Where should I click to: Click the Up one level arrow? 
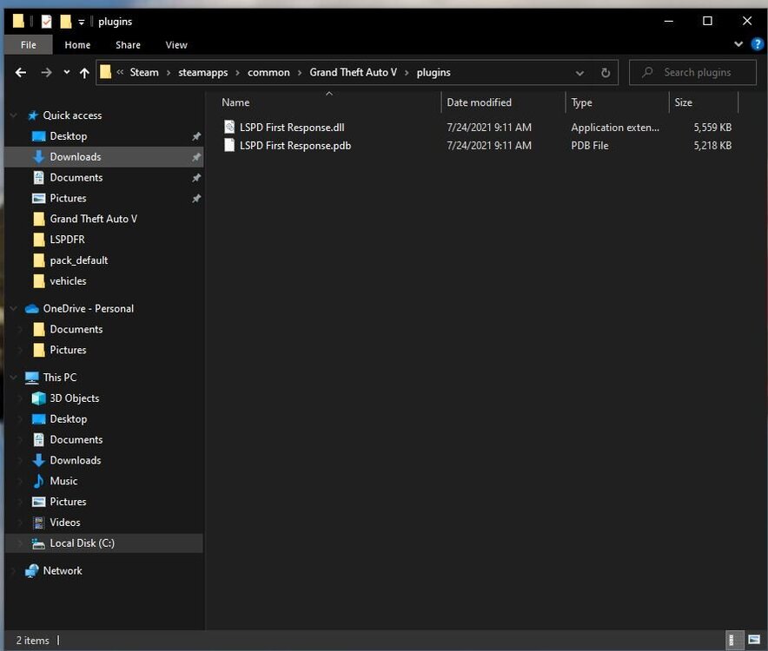point(84,73)
